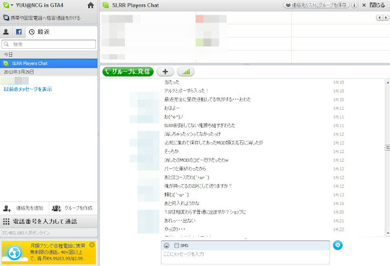Viewport: 390px width, 266px height.
Task: Click the message やっぱり・・・
Action: point(175,229)
